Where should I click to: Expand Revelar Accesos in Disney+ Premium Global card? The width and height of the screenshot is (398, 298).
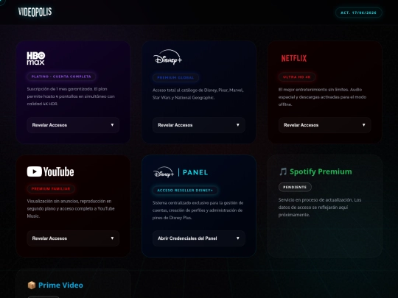[199, 125]
